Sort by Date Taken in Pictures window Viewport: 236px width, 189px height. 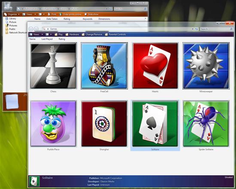(x=52, y=19)
